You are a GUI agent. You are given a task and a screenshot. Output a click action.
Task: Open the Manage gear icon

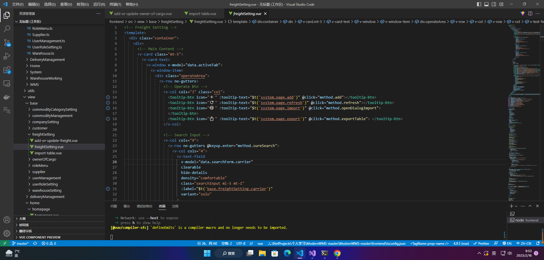point(7,233)
